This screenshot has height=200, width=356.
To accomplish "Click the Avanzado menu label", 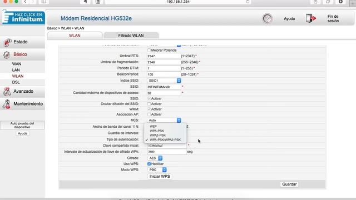I will pyautogui.click(x=23, y=91).
